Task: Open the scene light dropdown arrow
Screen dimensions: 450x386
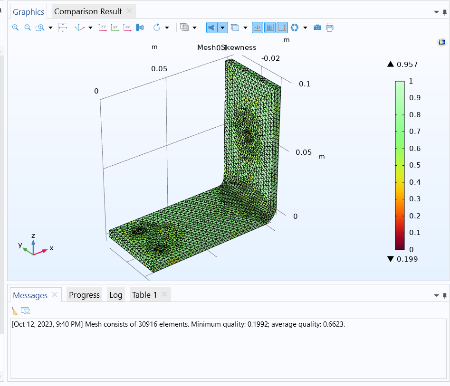Action: 222,28
